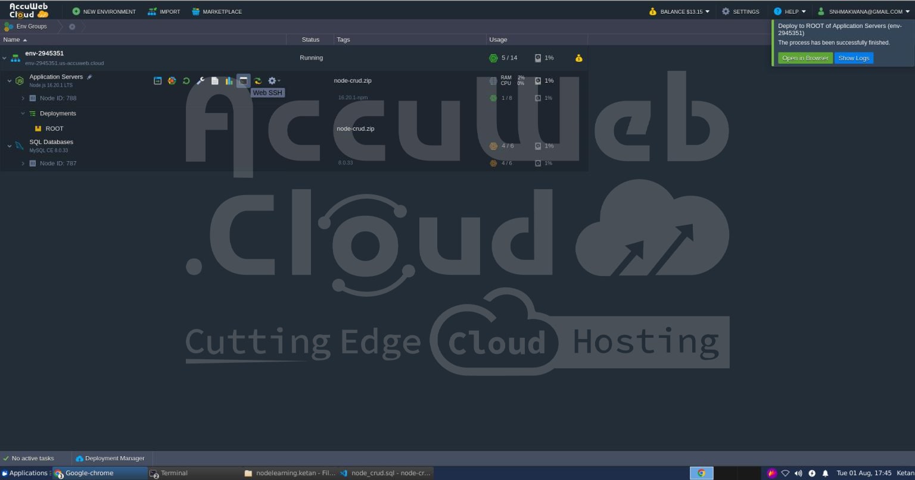Click the Show Logs button
915x480 pixels.
[x=854, y=58]
